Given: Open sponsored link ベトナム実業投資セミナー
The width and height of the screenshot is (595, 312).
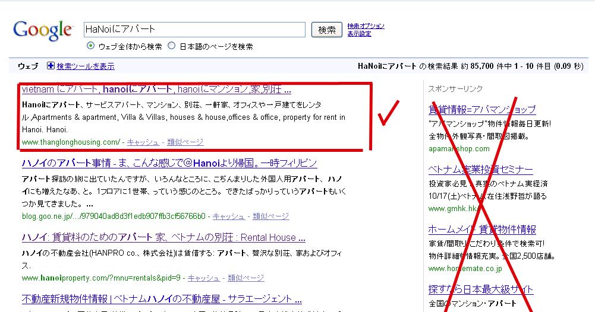Looking at the screenshot, I should point(481,170).
